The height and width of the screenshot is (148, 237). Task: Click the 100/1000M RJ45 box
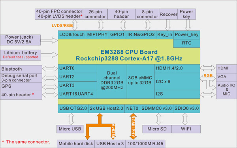pyautogui.click(x=145, y=144)
